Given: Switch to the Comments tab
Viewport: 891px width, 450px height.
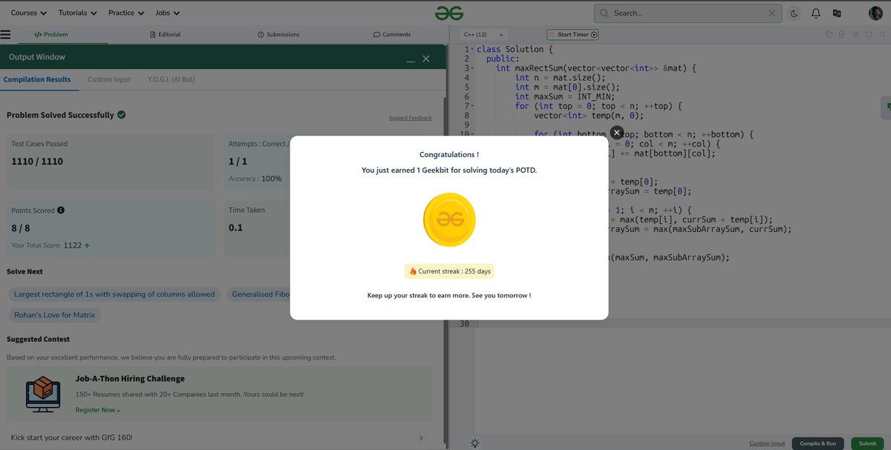Looking at the screenshot, I should [392, 34].
